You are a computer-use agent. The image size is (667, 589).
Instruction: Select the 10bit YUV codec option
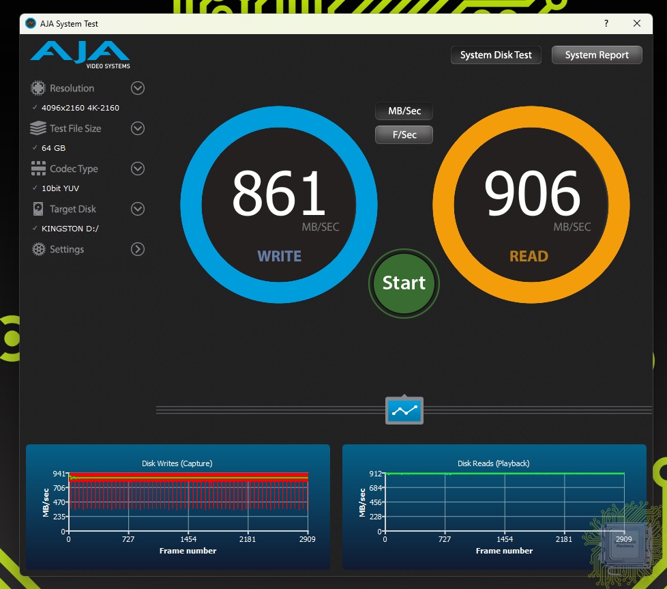pyautogui.click(x=61, y=188)
